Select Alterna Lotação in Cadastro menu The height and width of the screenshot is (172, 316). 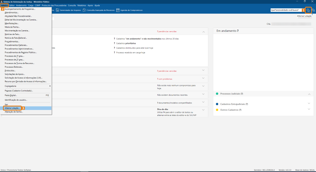click(x=13, y=108)
